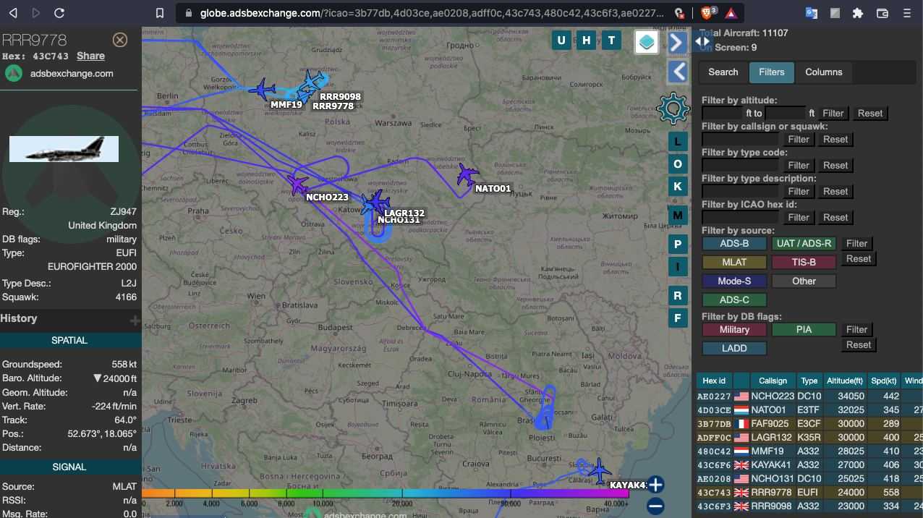Select the ADS-C source filter
923x518 pixels.
[734, 300]
